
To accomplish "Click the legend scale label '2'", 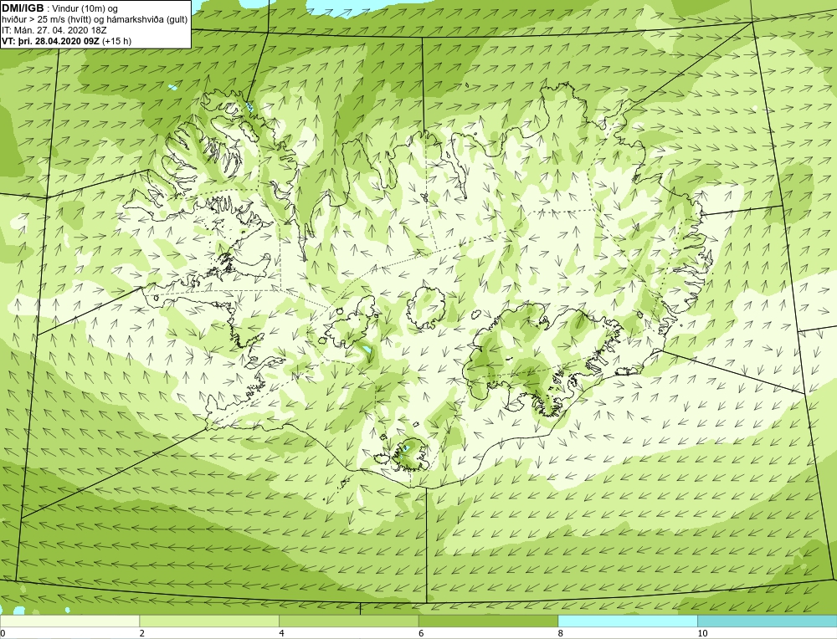I will pos(142,633).
